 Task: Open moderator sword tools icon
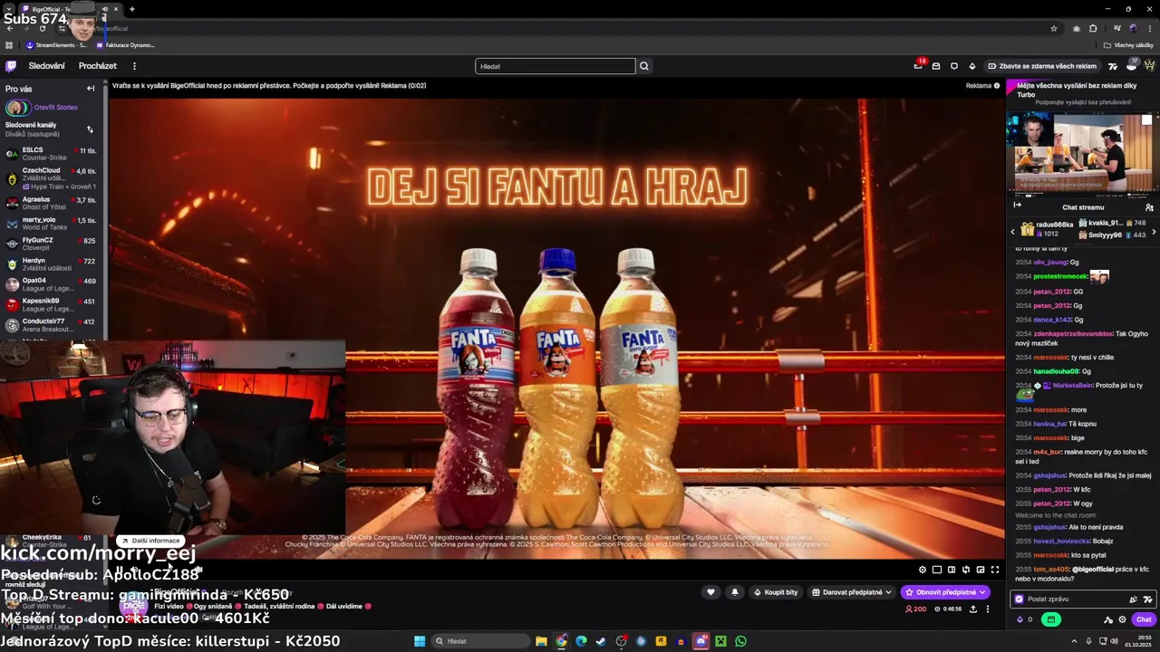1107,619
